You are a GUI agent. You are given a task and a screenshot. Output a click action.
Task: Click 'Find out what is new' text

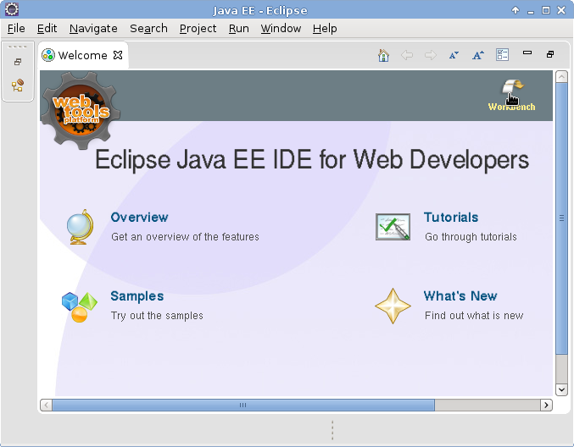pos(474,316)
